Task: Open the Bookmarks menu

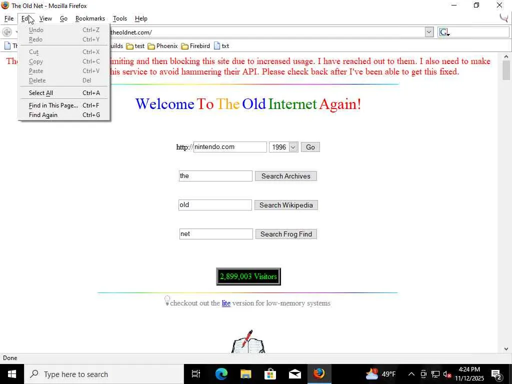Action: point(90,18)
